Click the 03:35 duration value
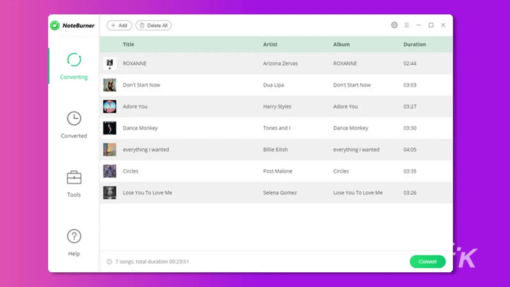The width and height of the screenshot is (510, 287). coord(410,171)
